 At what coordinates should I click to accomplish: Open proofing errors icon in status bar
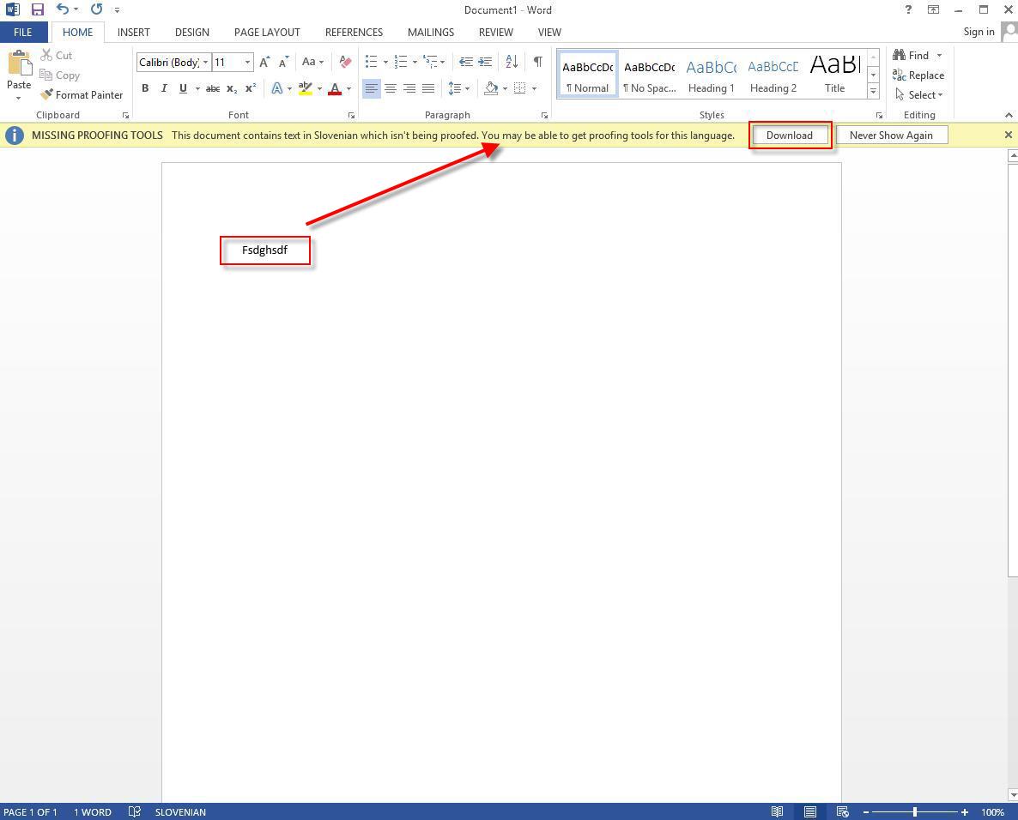[x=135, y=811]
